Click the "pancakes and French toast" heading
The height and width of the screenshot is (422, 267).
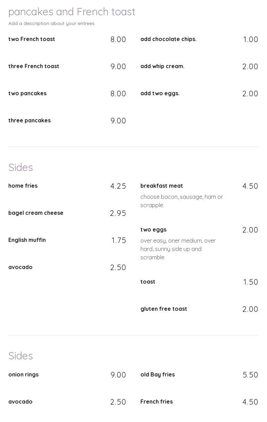[x=72, y=12]
